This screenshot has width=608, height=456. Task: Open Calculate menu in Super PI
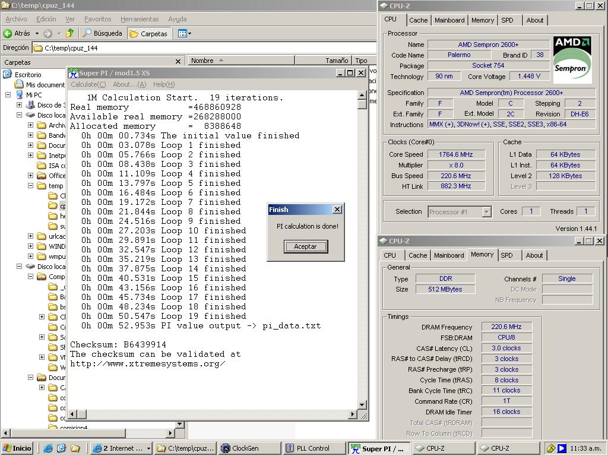(88, 84)
